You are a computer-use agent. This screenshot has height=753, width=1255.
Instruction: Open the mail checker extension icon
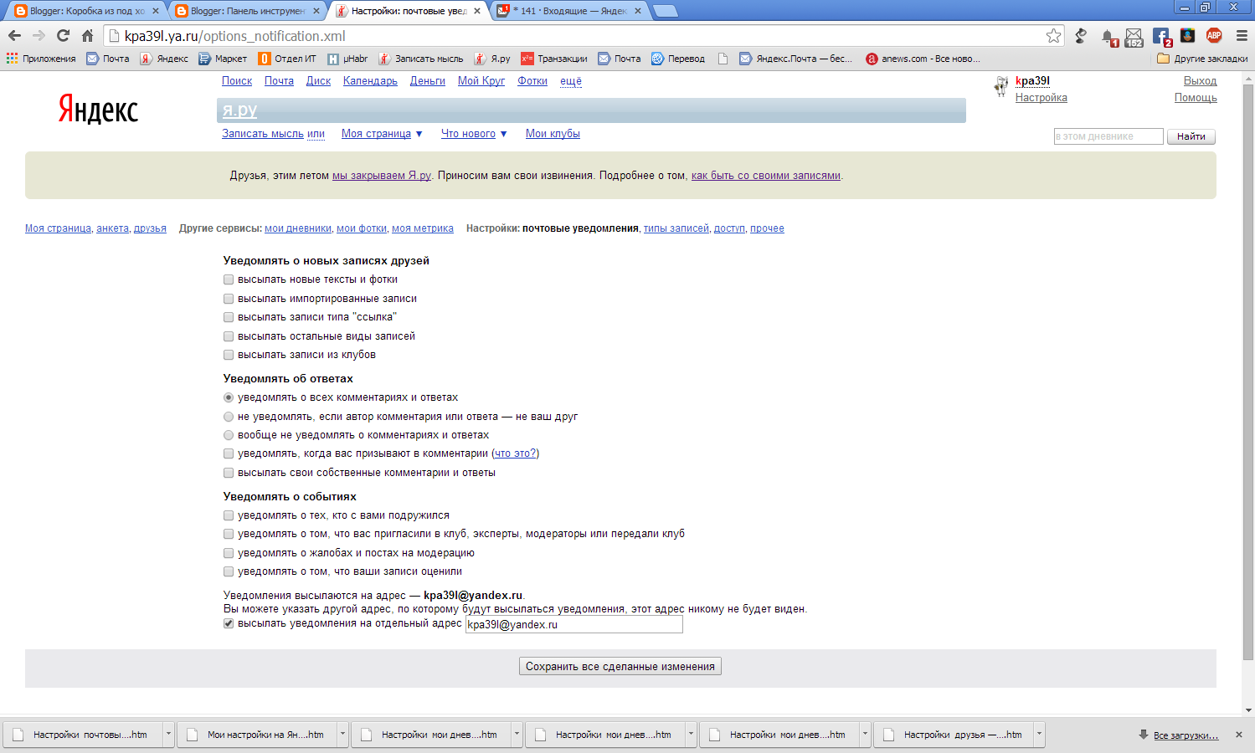click(x=1134, y=37)
